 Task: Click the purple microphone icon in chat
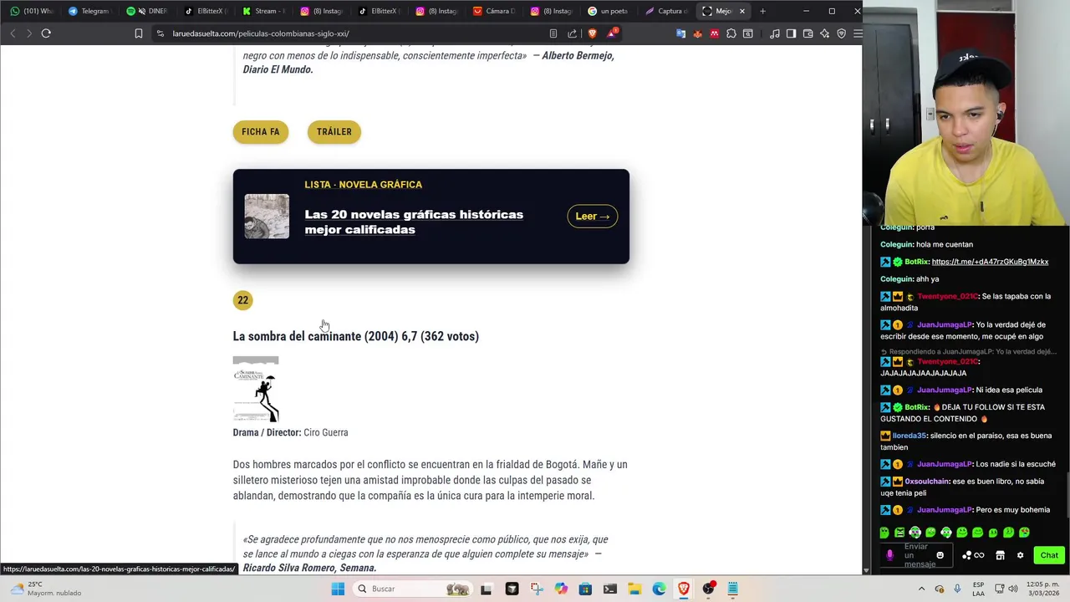pos(889,555)
